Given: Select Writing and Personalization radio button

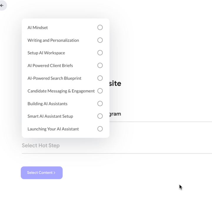Looking at the screenshot, I should click(x=100, y=40).
